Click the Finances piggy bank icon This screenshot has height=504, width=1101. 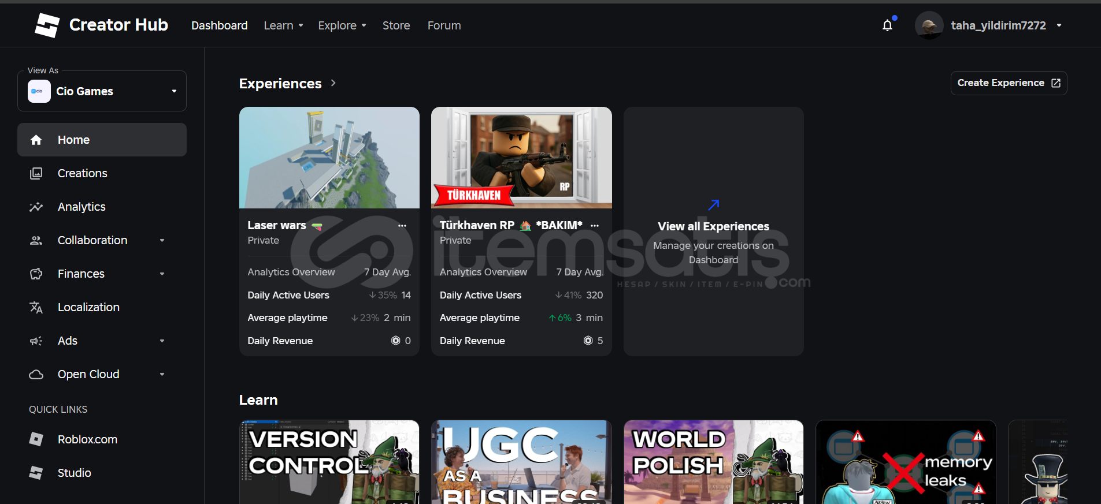pyautogui.click(x=36, y=274)
